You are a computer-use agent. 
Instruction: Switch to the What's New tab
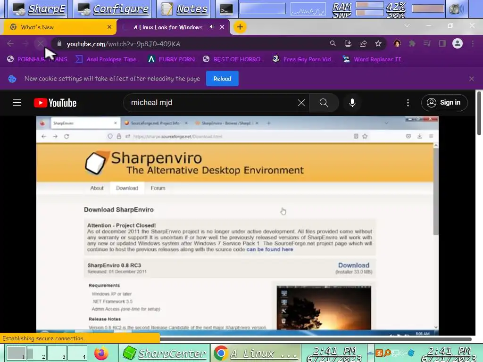(x=60, y=27)
